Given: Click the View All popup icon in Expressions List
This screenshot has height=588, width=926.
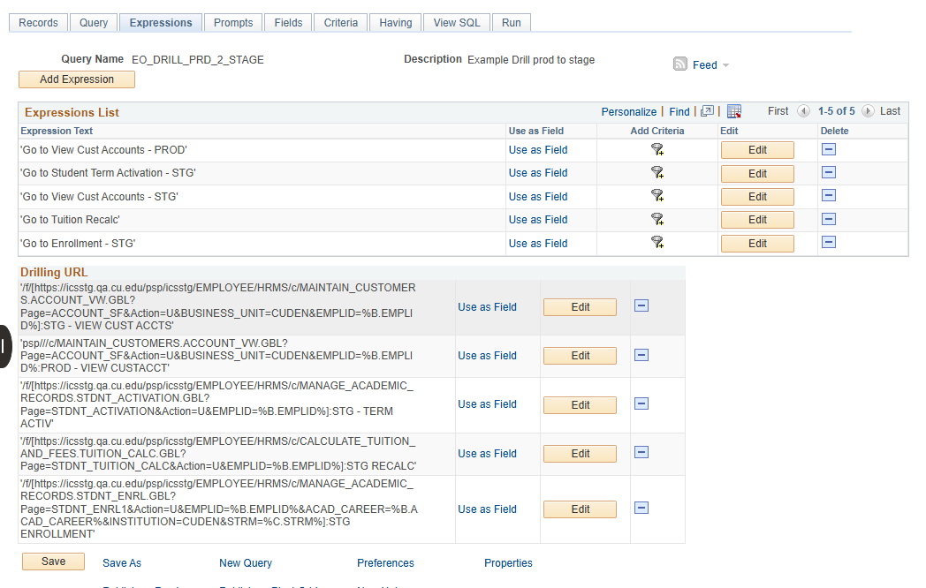Looking at the screenshot, I should 707,111.
